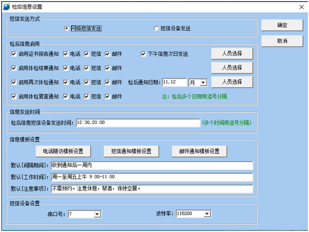This screenshot has width=309, height=232.
Task: Expand the 月 unit dropdown
Action: [203, 82]
